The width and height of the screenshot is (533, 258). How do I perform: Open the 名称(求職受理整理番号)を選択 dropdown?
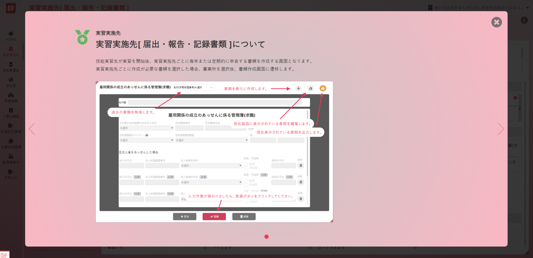point(193,87)
